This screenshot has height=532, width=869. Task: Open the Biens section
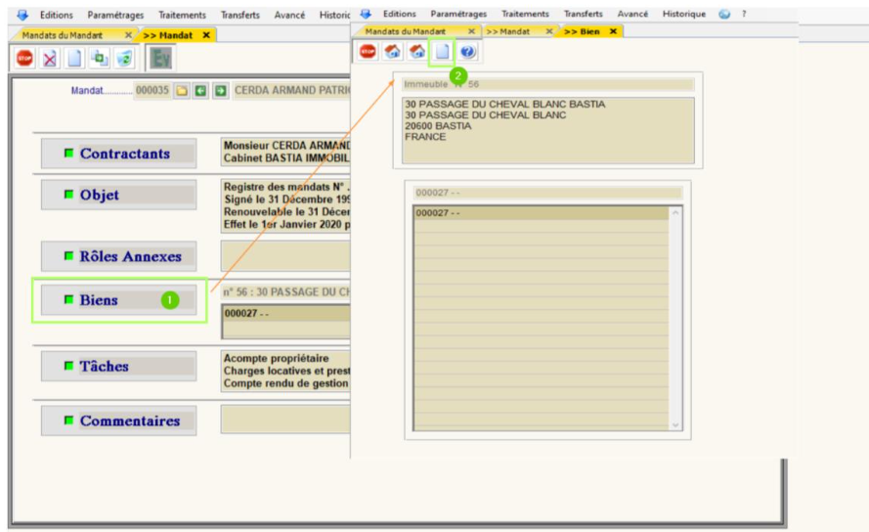(118, 300)
